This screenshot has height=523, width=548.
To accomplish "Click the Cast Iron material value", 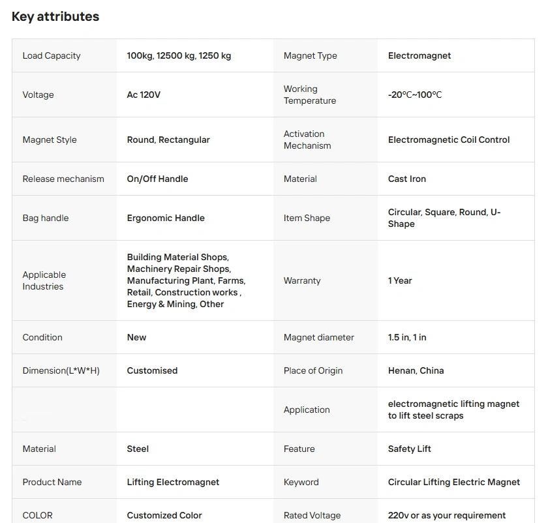I will coord(407,179).
